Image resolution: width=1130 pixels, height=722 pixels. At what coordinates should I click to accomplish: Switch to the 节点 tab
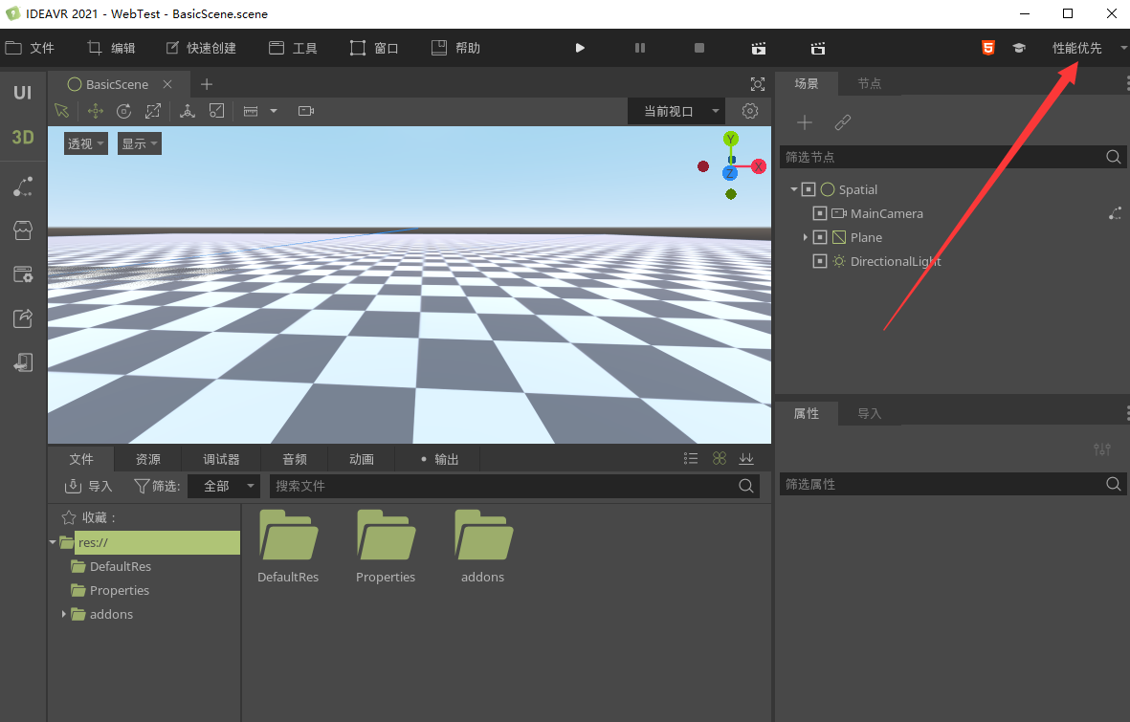[x=869, y=83]
